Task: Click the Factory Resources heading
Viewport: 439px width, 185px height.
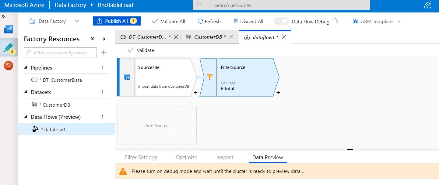Action: [51, 39]
